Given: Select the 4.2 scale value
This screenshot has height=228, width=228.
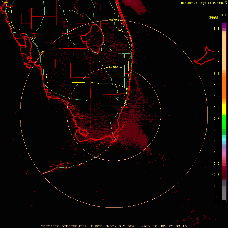Looking at the screenshot, I should tap(217, 107).
